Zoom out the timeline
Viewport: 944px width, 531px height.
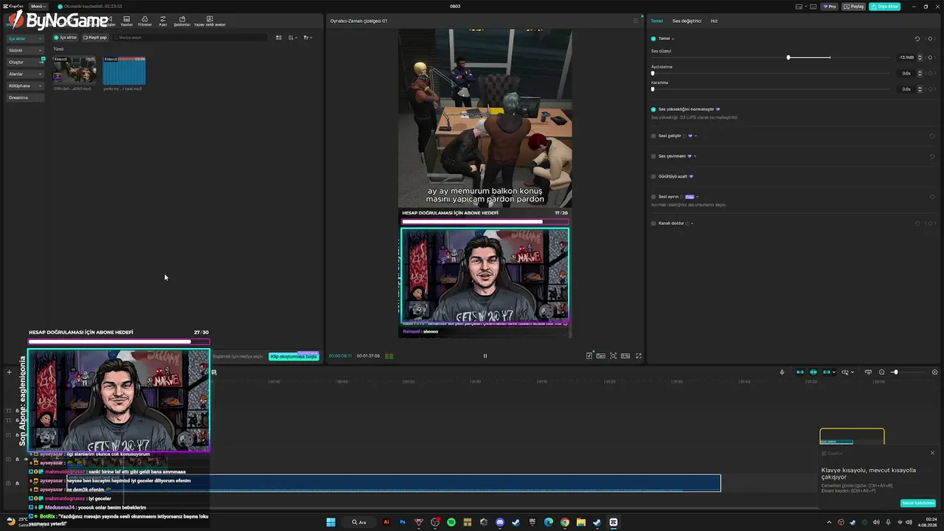tap(881, 372)
